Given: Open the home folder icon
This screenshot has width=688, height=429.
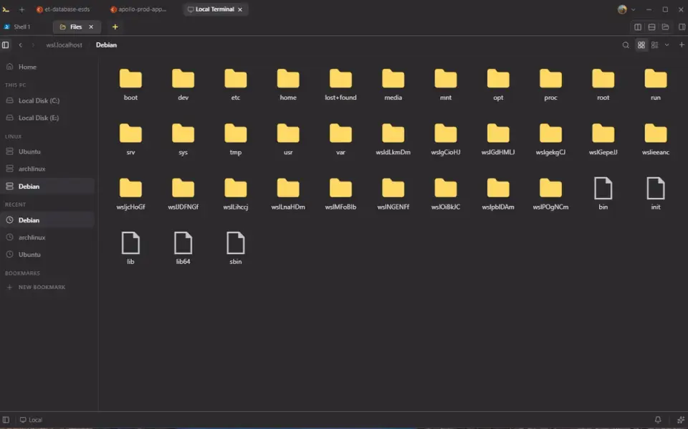Looking at the screenshot, I should pos(288,79).
